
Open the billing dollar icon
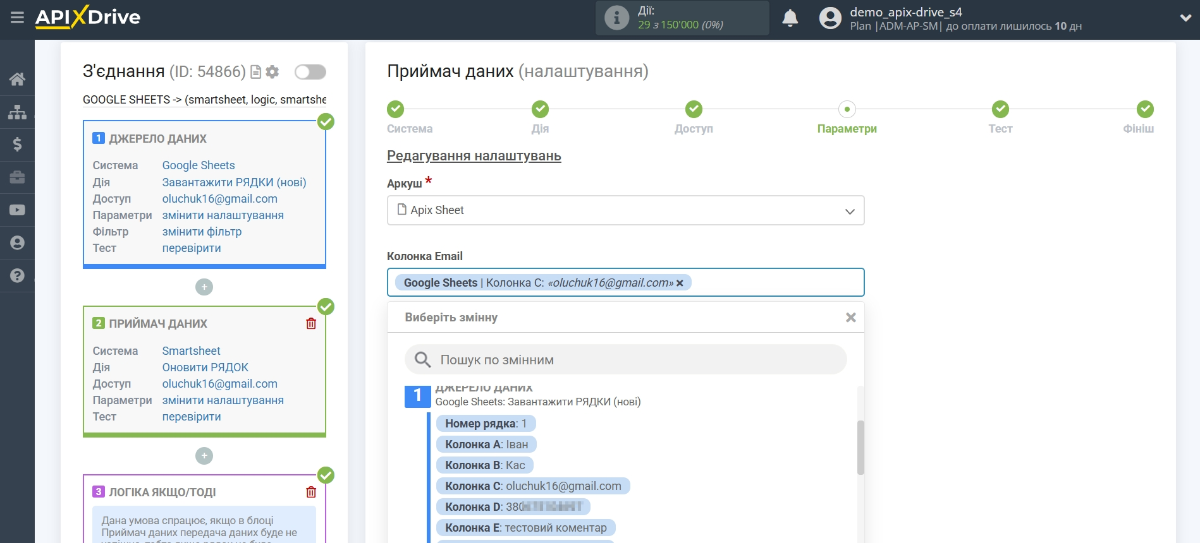coord(17,145)
